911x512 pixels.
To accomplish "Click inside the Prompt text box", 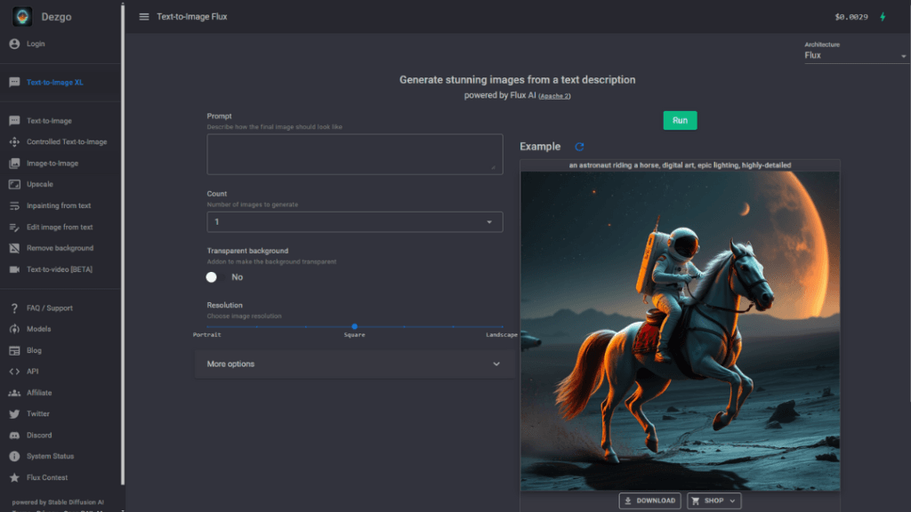I will point(354,154).
